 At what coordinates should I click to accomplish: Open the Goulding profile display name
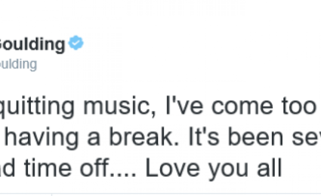[x=33, y=45]
